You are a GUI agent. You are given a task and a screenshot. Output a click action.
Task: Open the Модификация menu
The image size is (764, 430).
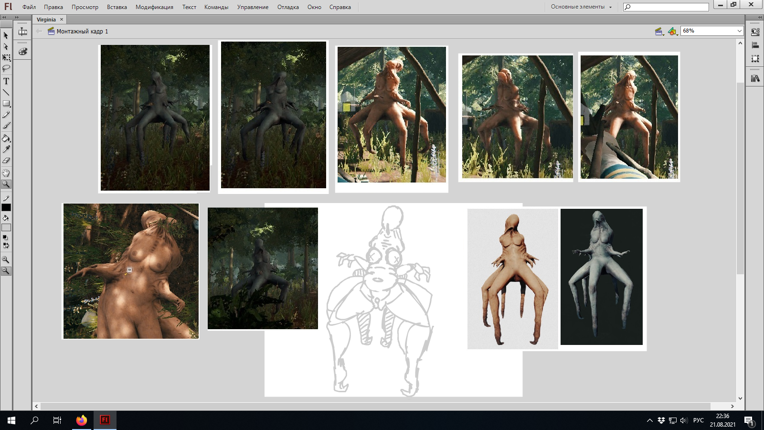point(154,7)
